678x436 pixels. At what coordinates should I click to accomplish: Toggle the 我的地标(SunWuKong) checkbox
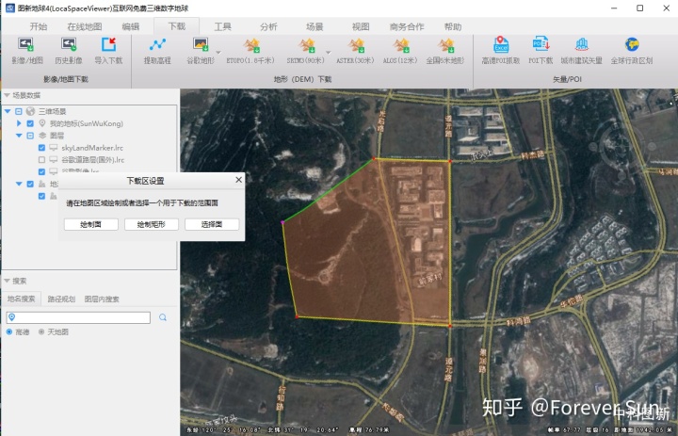30,123
